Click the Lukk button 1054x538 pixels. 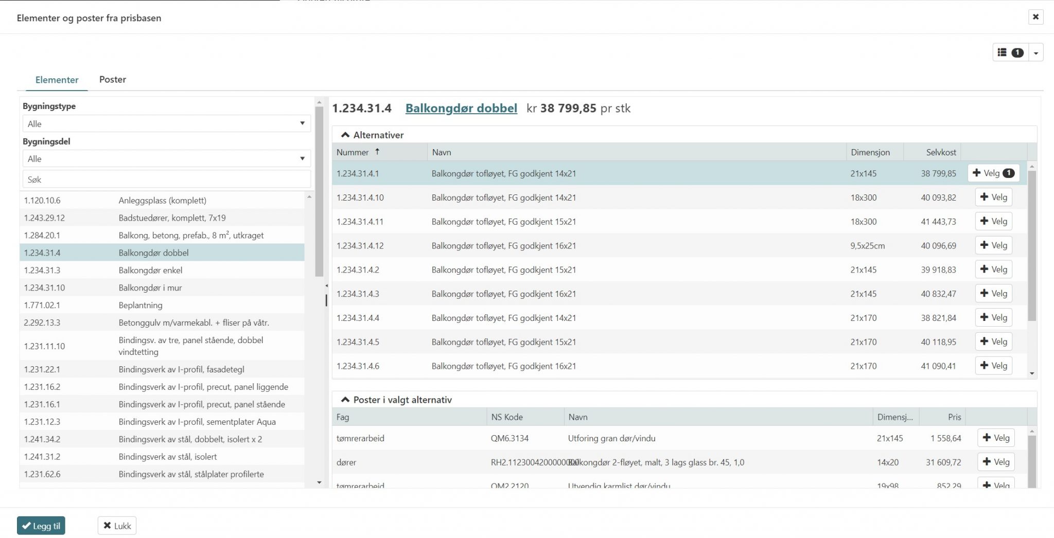pyautogui.click(x=117, y=526)
